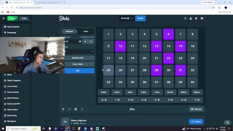This screenshot has width=233, height=131.
Task: Deselect keno number 13
Action: click(x=156, y=46)
